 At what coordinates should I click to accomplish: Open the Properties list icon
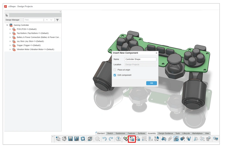coord(90,139)
